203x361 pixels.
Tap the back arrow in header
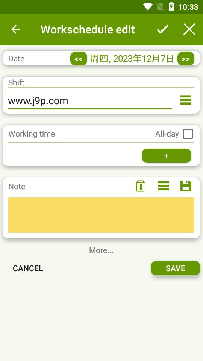16,29
